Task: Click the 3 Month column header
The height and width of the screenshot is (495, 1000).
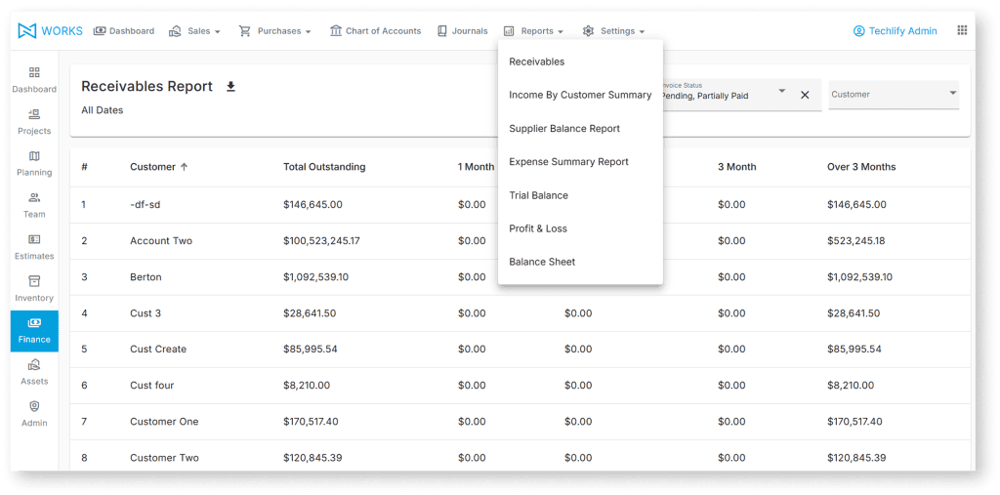Action: 737,167
